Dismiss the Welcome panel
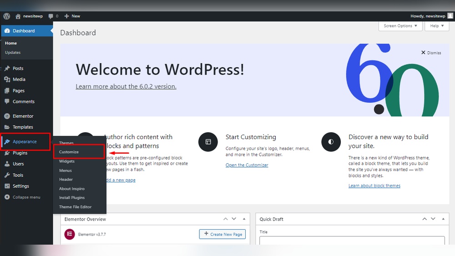The width and height of the screenshot is (455, 256). 431,53
